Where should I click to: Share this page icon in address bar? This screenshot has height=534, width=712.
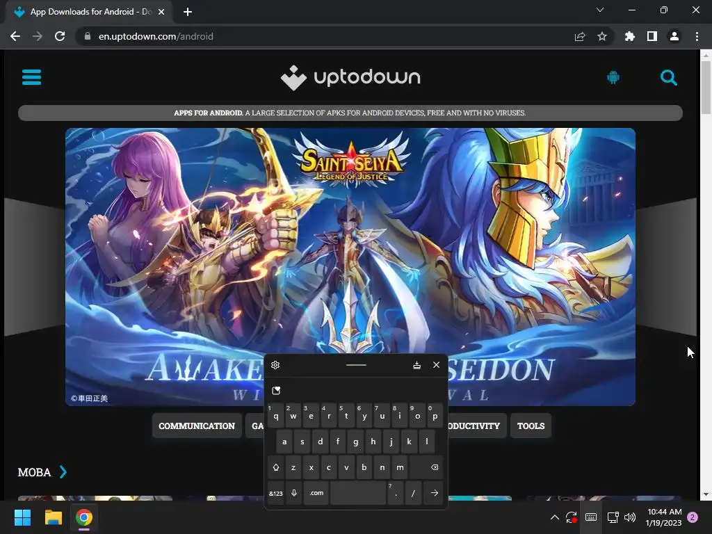click(x=580, y=37)
